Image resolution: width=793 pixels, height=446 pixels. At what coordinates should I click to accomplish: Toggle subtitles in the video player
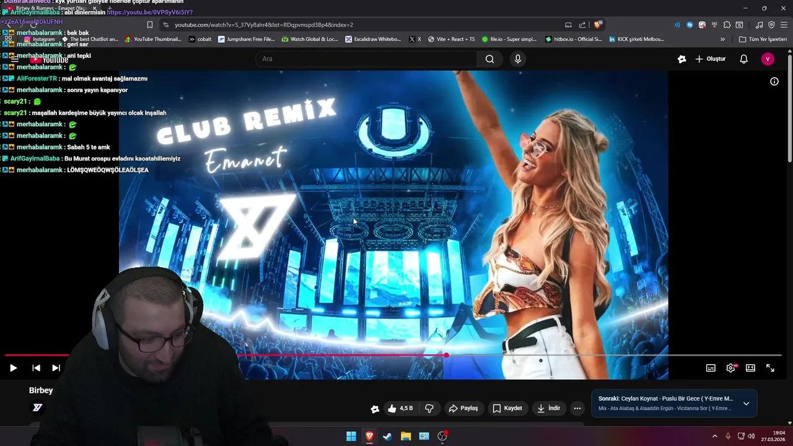coord(711,368)
